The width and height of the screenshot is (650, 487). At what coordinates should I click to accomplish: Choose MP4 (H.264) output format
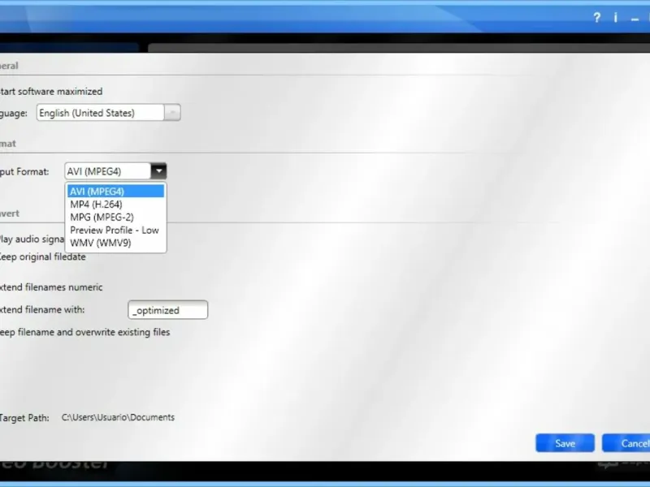[115, 205]
